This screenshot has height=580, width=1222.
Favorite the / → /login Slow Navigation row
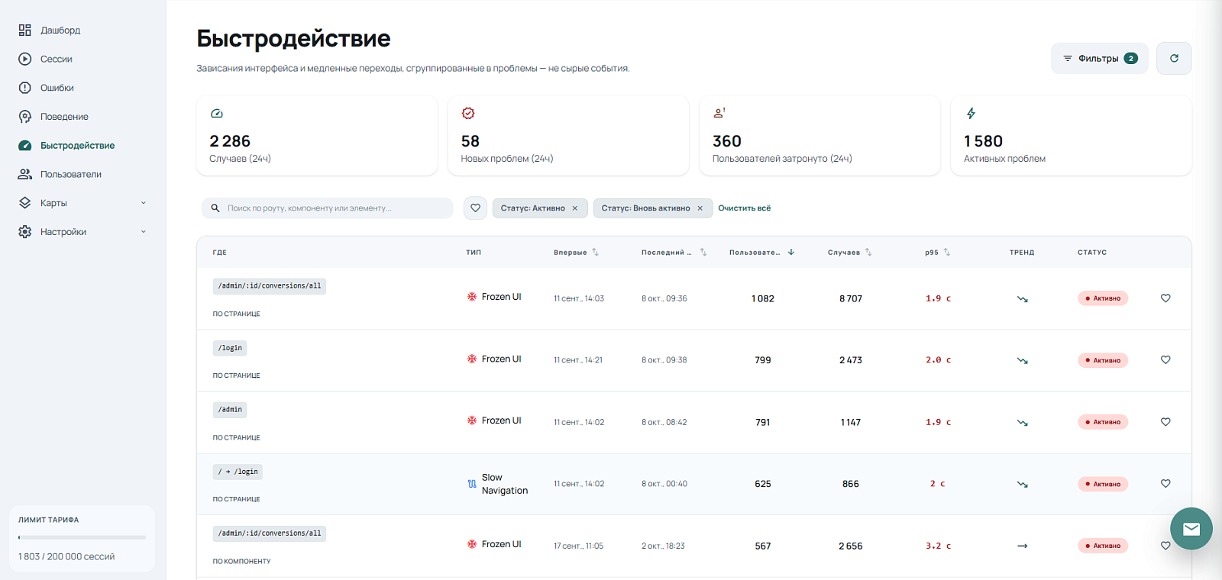(1165, 484)
